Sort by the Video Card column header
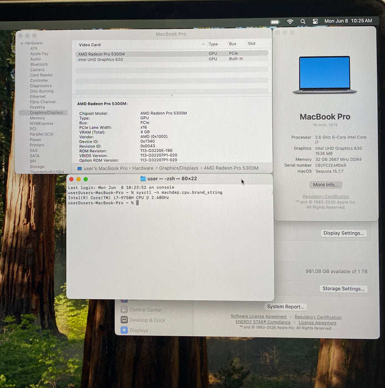Viewport: 385px width, 388px height. tap(89, 45)
